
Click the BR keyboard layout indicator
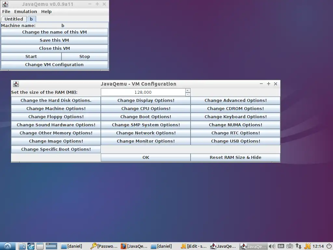point(281,246)
